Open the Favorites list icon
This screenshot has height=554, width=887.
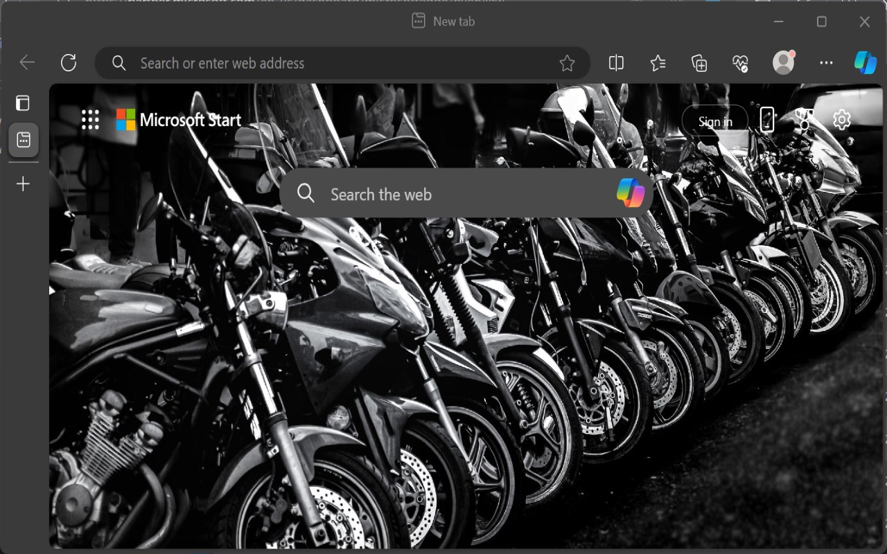(658, 63)
